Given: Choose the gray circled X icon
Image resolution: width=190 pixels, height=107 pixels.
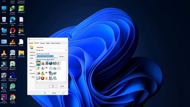Looking at the screenshot, I should (x=59, y=68).
